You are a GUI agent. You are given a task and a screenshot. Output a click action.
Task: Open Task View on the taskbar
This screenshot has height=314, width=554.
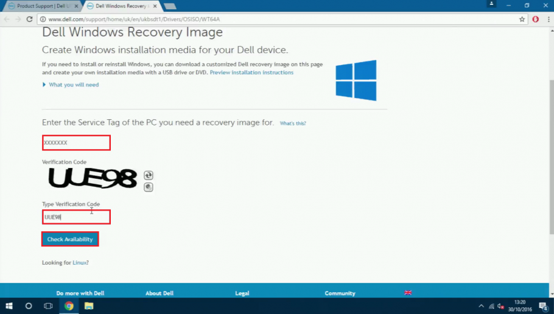[x=48, y=306]
